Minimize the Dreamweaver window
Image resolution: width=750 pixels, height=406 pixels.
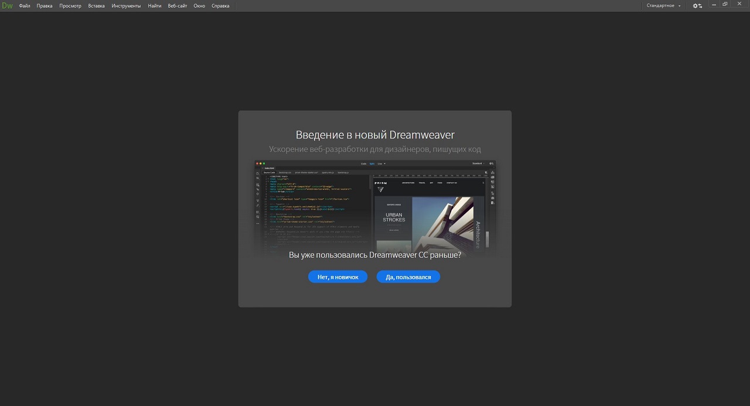click(714, 5)
